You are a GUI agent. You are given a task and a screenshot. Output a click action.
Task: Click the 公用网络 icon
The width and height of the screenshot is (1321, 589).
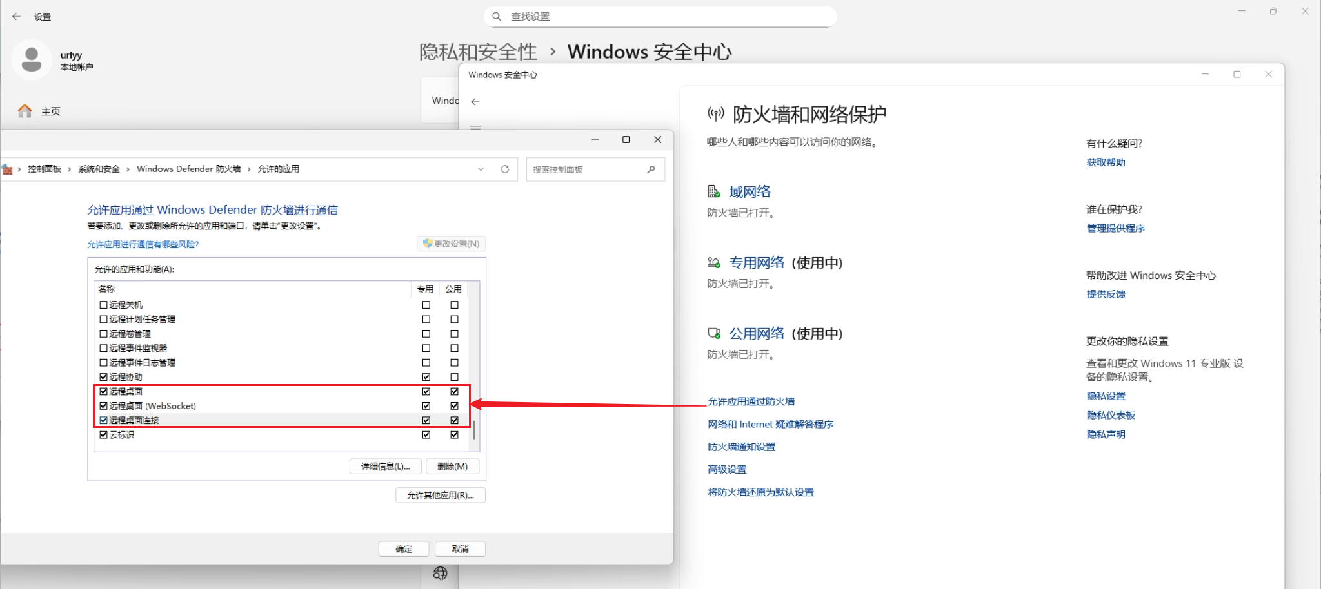click(x=714, y=333)
